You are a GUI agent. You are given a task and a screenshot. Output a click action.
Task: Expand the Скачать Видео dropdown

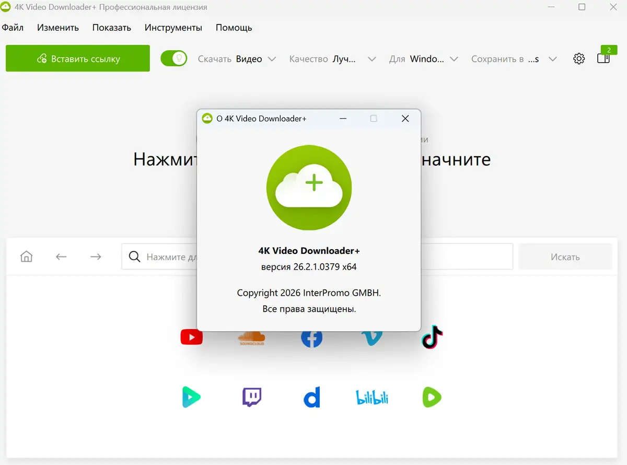click(237, 59)
